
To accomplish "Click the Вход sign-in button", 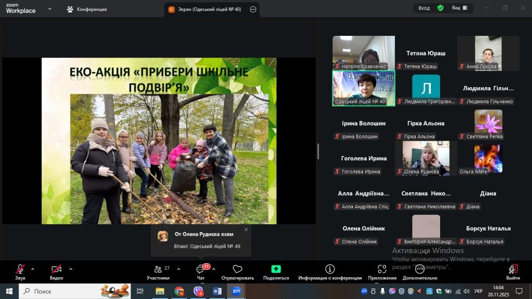I will pos(424,8).
